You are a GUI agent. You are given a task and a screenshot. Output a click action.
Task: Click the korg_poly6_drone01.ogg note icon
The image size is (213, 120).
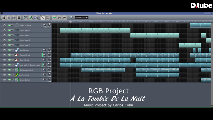[17, 65]
